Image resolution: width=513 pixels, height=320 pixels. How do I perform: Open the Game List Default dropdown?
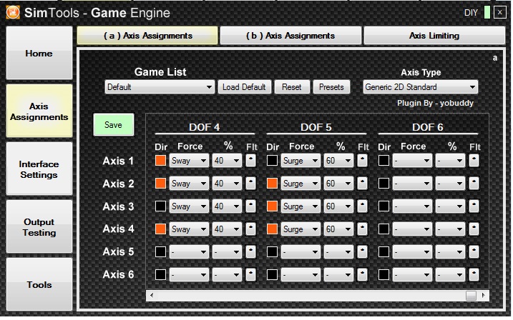click(x=160, y=87)
